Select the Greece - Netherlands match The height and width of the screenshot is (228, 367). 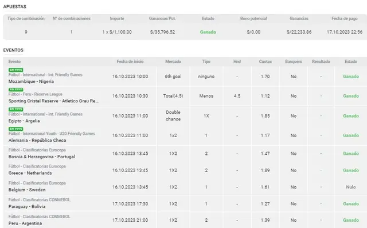(30, 173)
